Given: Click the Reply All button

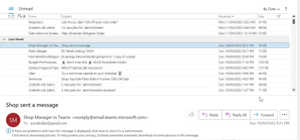Looking at the screenshot, I should (x=236, y=115).
